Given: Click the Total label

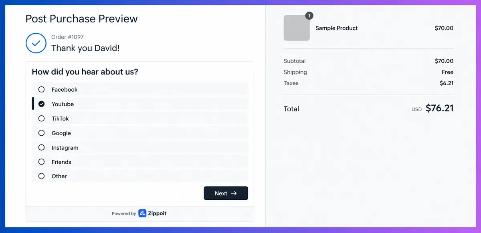Looking at the screenshot, I should [x=291, y=109].
